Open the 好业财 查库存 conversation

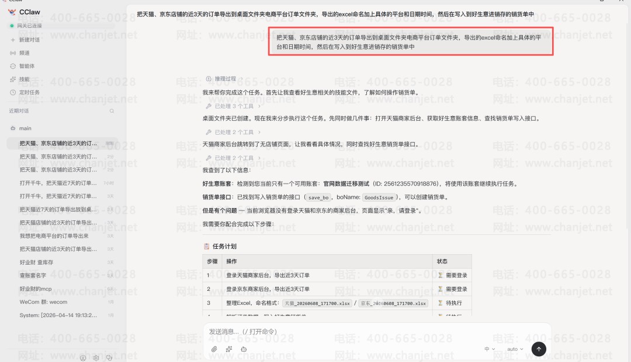(63, 262)
